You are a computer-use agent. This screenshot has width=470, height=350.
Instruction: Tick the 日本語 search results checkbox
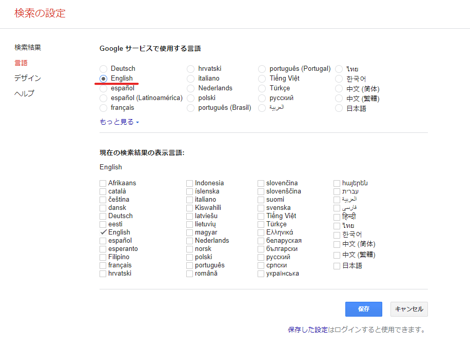tap(337, 266)
